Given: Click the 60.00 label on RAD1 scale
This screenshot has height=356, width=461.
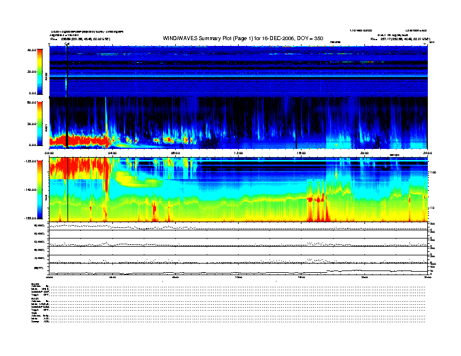Looking at the screenshot, I should click(31, 102).
